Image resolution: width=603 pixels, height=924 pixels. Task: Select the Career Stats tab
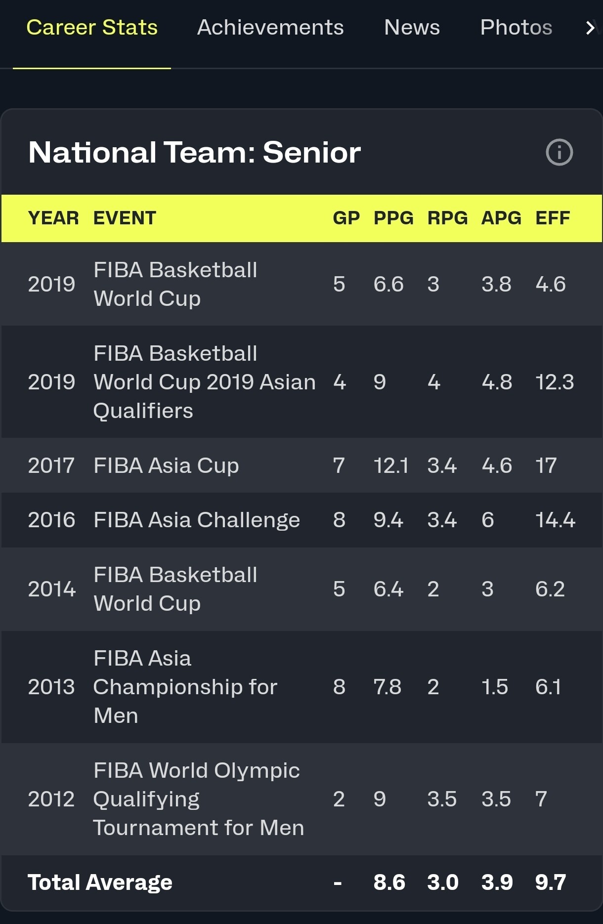[92, 28]
